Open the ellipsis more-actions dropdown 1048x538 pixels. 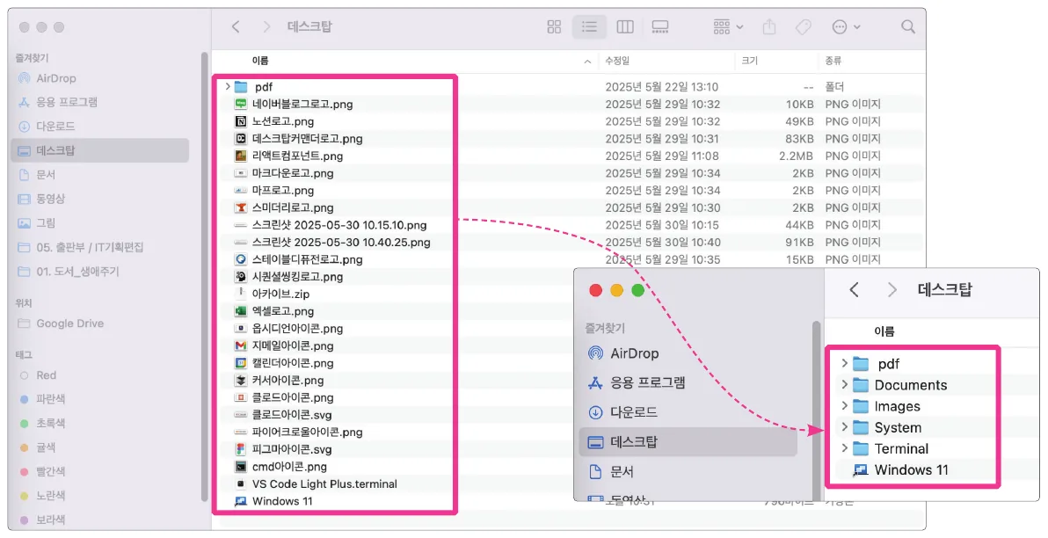point(846,26)
